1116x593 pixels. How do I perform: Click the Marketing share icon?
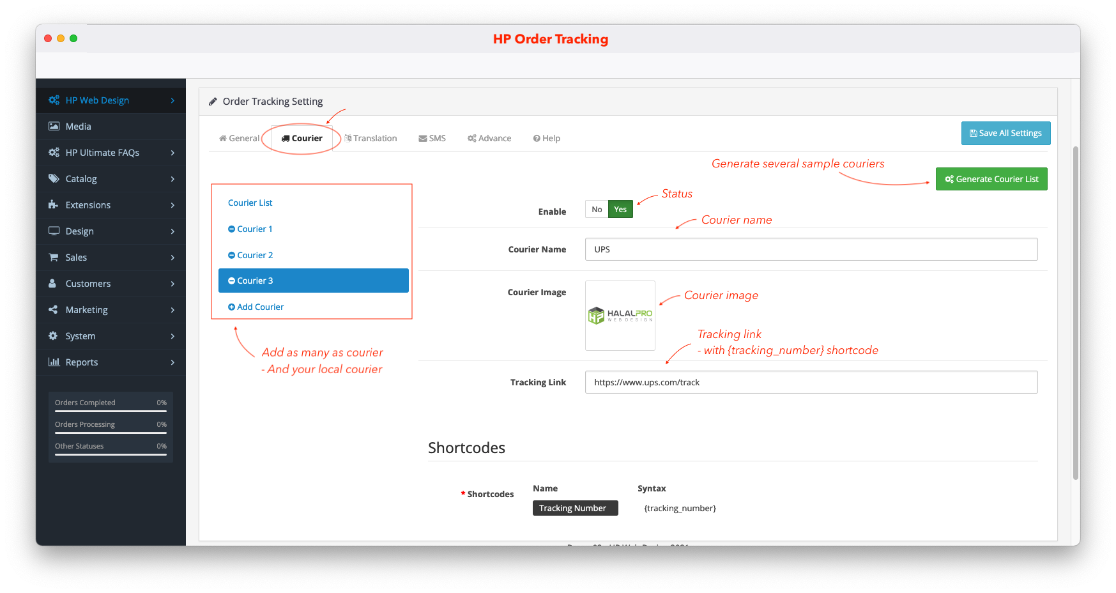[x=54, y=310]
